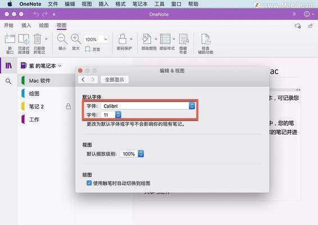Open the search magnifier in sidebar
The height and width of the screenshot is (225, 318).
tap(8, 81)
